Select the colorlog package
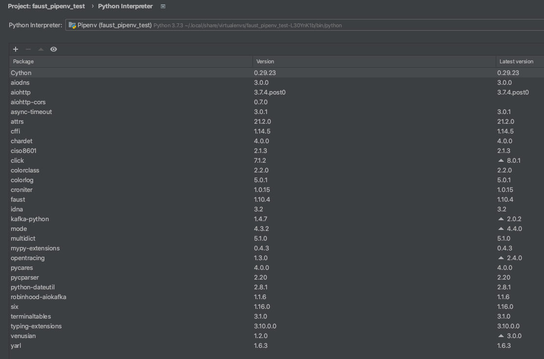 click(x=22, y=180)
